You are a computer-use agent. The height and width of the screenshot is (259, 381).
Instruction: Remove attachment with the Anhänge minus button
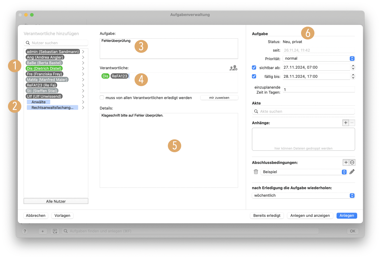(x=352, y=123)
